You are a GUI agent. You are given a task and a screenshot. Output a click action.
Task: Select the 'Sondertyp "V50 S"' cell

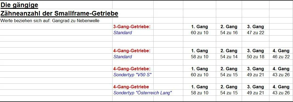(132, 75)
